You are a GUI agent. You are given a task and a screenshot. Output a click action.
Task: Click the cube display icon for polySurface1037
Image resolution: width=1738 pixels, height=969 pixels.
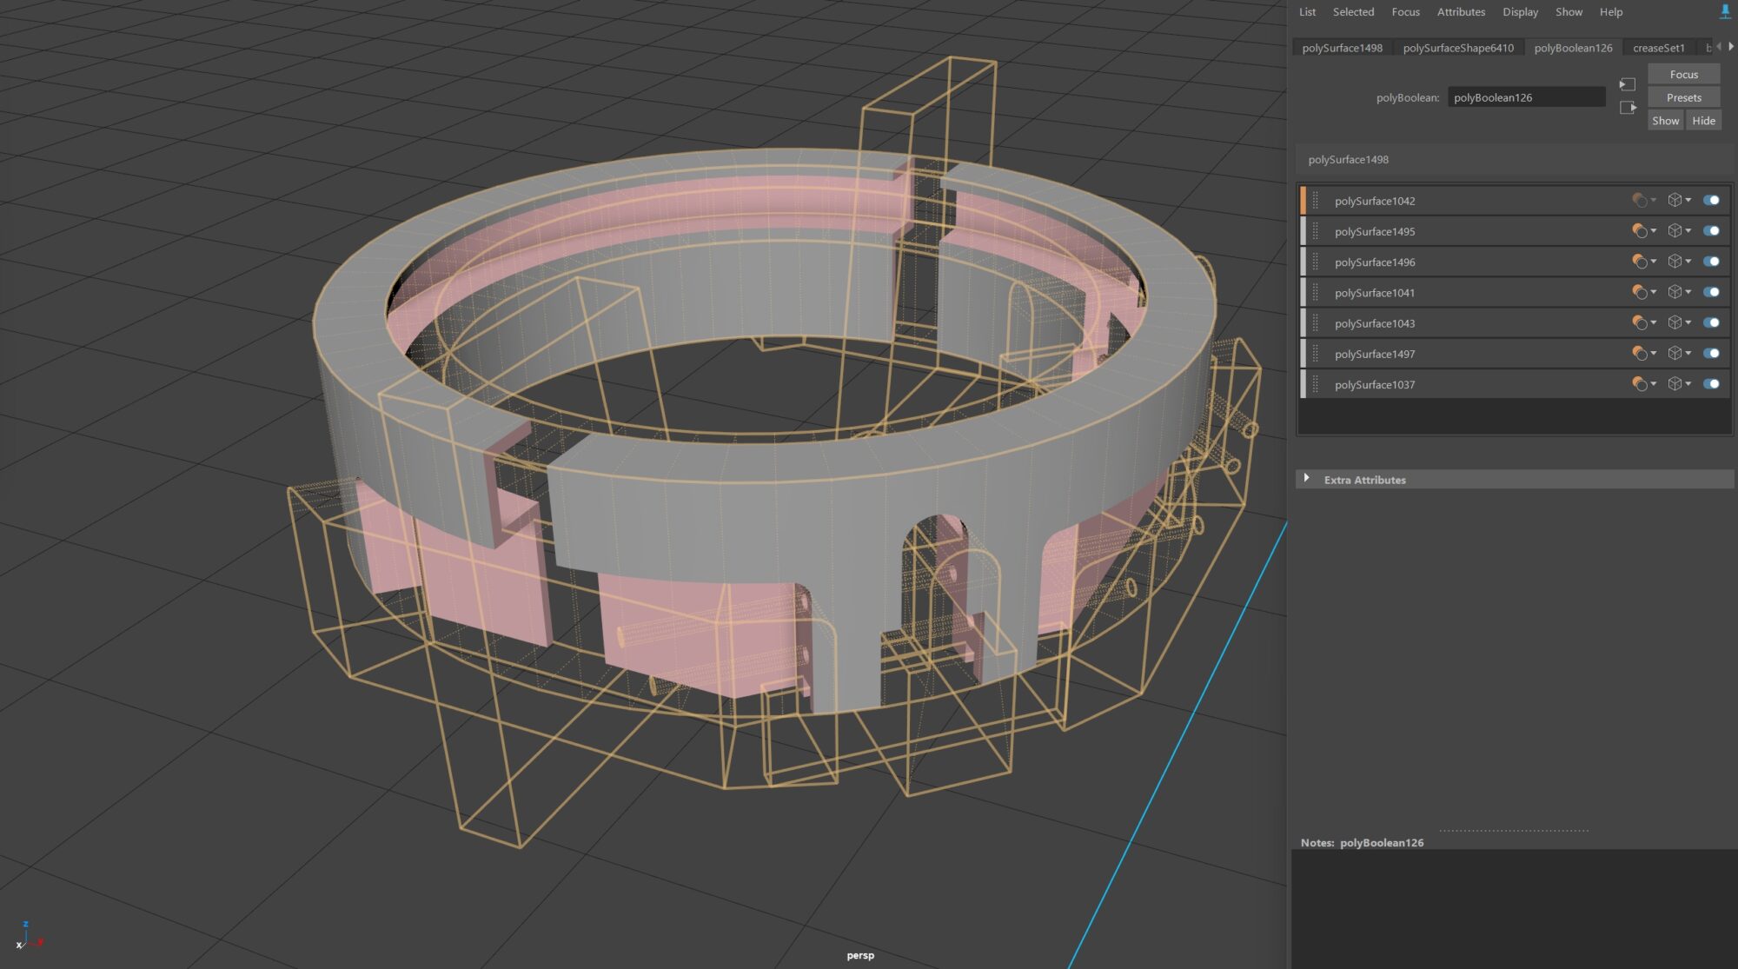point(1675,384)
